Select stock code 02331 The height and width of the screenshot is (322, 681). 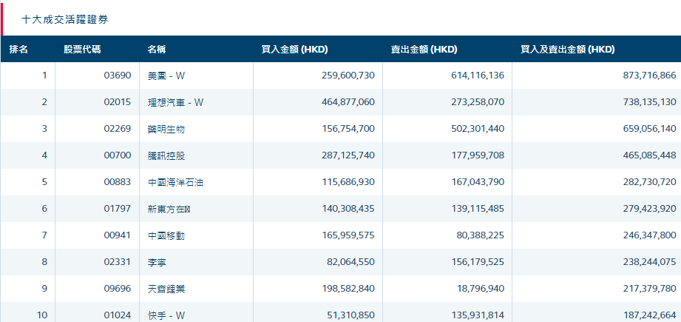118,262
